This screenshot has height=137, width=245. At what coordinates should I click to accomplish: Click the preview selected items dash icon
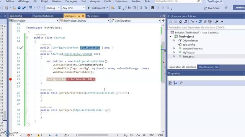pos(222,22)
